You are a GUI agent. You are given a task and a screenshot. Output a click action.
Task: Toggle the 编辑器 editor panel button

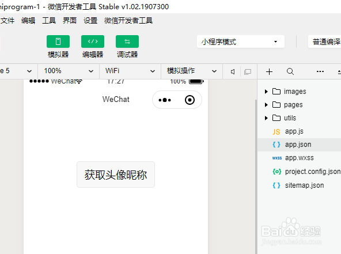click(93, 41)
